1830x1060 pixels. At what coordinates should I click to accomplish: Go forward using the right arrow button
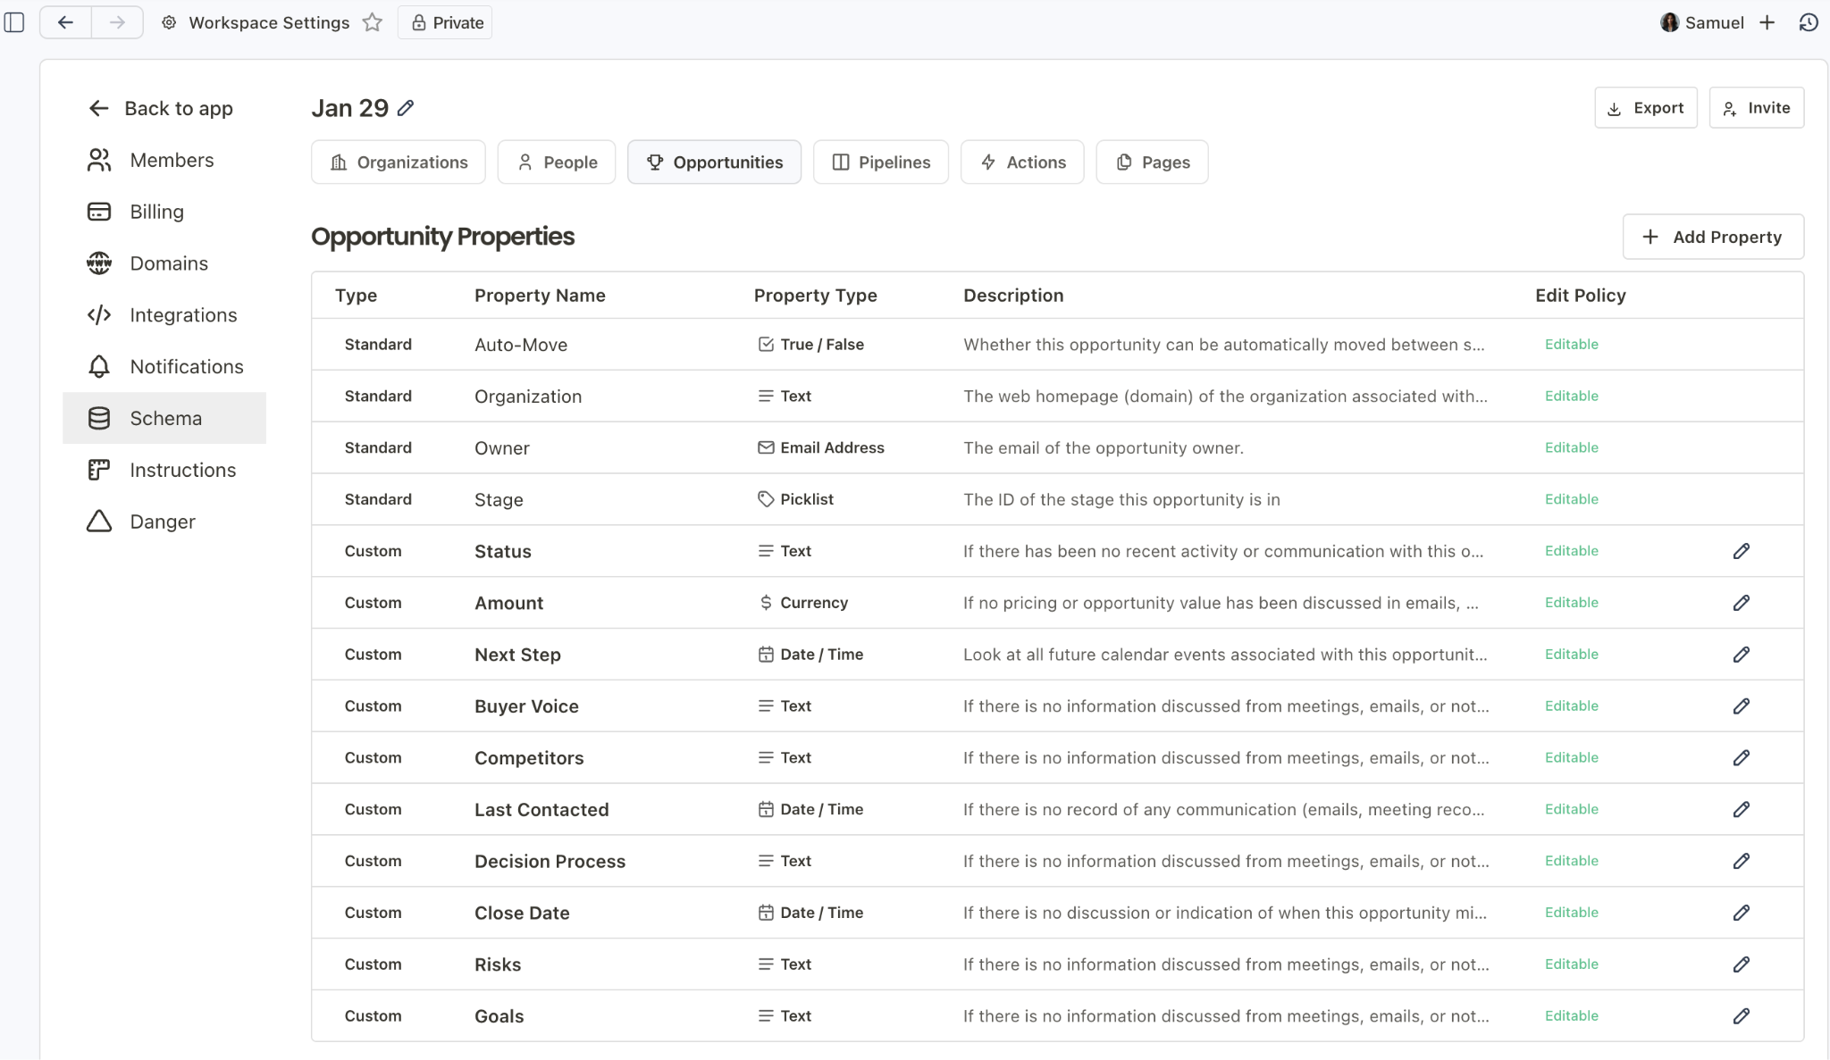pos(117,22)
